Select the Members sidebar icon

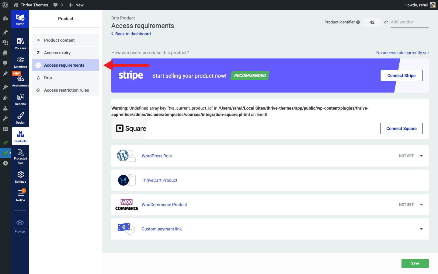tap(20, 63)
